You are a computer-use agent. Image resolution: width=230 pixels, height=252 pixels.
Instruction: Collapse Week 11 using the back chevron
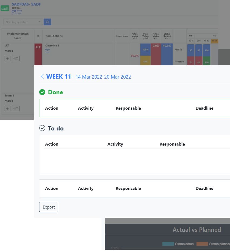(x=42, y=76)
